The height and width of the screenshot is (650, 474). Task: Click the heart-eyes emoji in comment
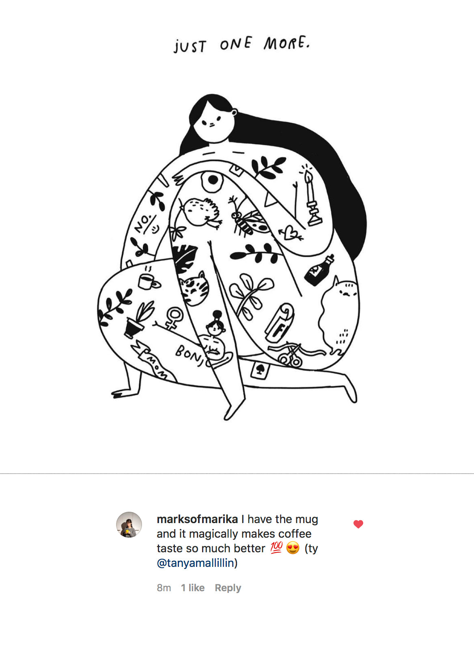tap(293, 548)
